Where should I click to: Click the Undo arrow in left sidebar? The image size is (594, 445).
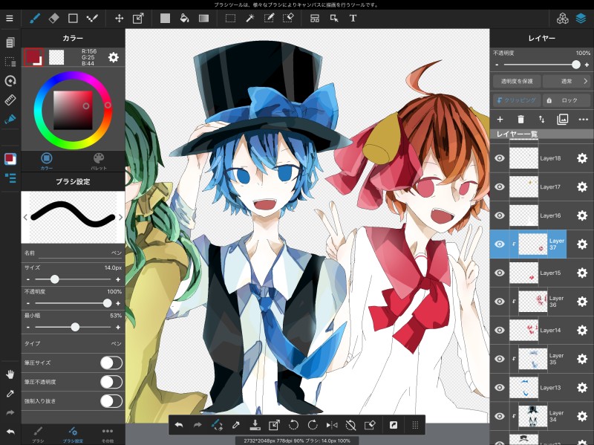click(x=10, y=432)
